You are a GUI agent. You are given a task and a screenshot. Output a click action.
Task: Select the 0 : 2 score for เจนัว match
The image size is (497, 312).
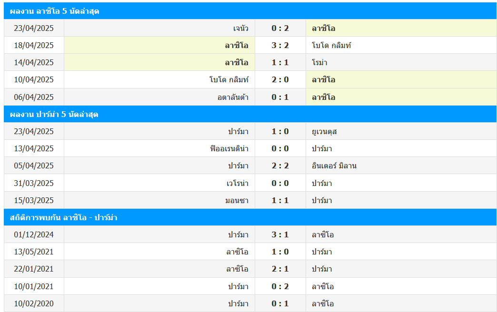(x=280, y=28)
